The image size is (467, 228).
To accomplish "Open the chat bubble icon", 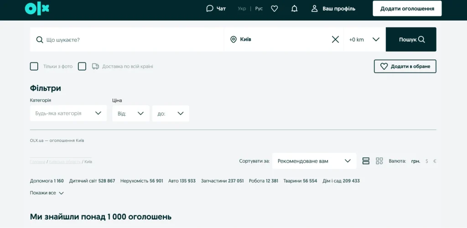I will [210, 8].
